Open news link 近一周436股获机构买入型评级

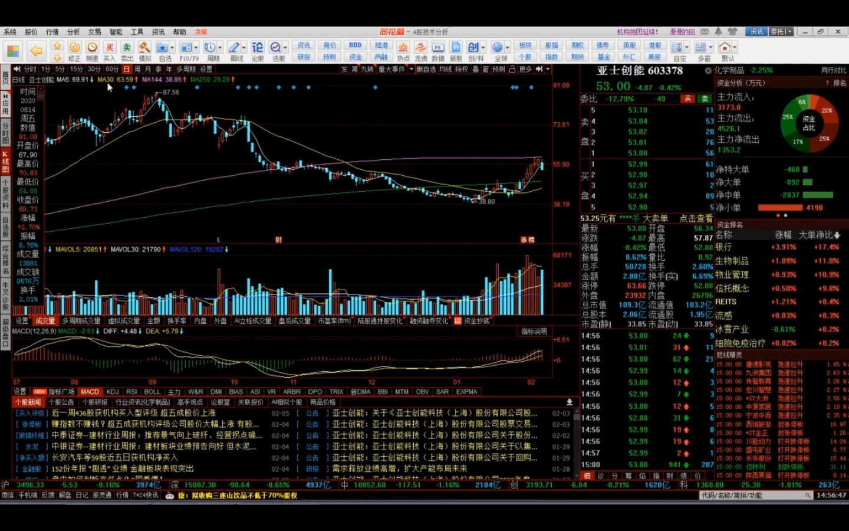134,413
